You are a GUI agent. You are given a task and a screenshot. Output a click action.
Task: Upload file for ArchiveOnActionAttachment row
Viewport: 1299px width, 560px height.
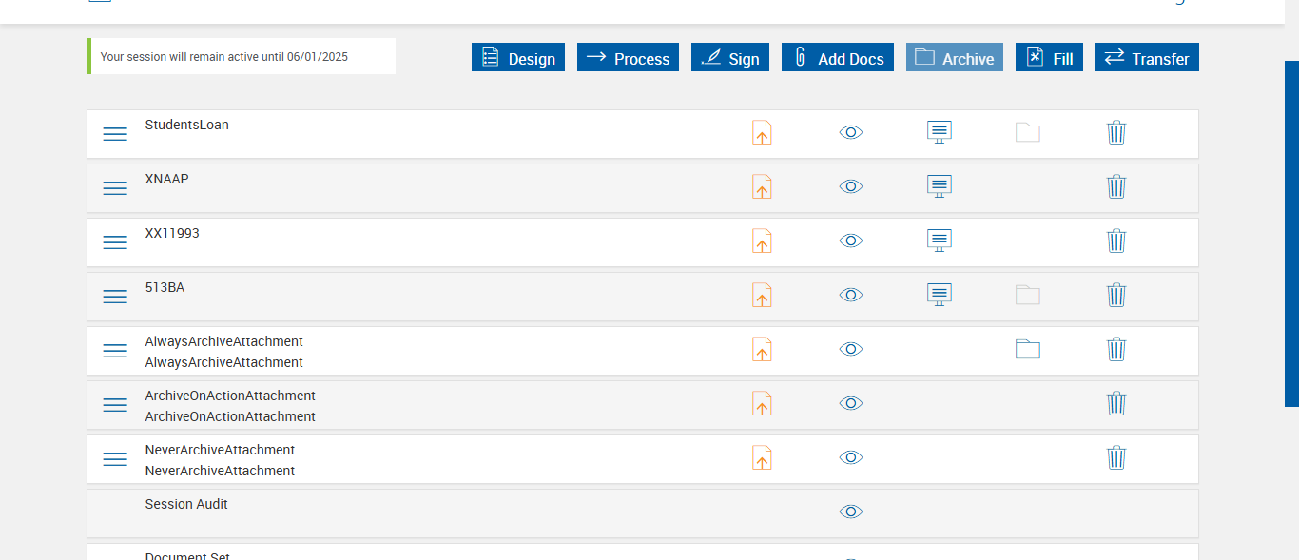click(x=762, y=403)
